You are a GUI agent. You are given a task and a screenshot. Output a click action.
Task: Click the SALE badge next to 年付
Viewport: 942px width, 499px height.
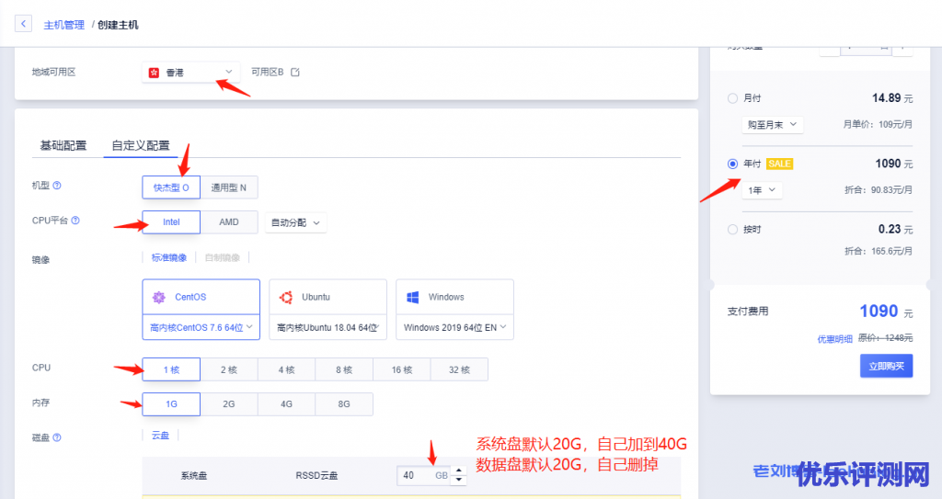(x=779, y=164)
